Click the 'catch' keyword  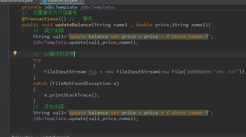(40, 83)
